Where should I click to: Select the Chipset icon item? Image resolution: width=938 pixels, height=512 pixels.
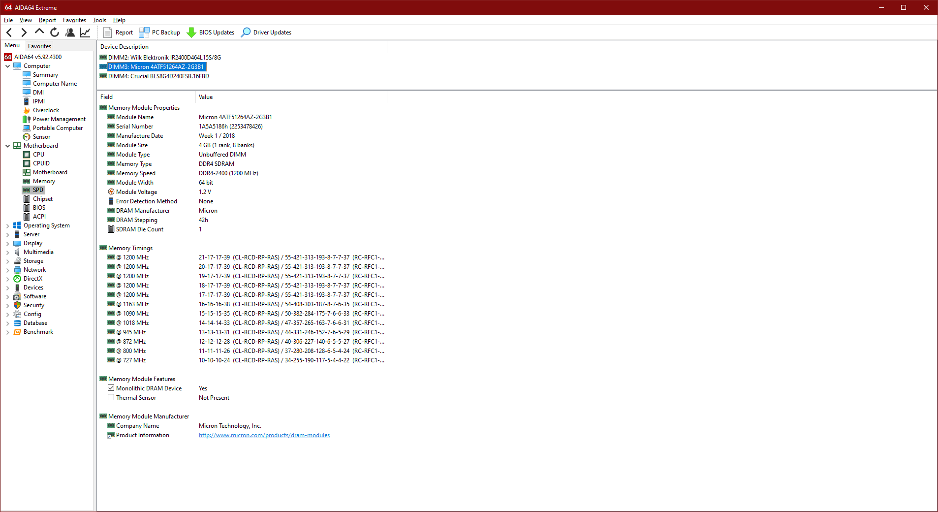point(27,199)
